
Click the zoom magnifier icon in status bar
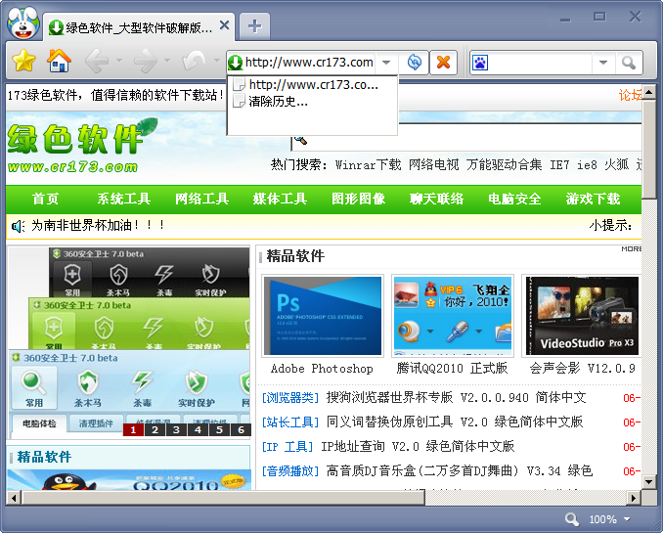(572, 519)
